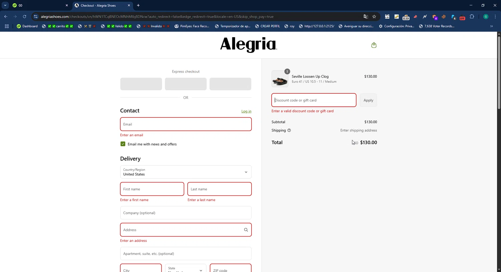Click the Apply discount button
Image resolution: width=501 pixels, height=272 pixels.
click(x=368, y=100)
